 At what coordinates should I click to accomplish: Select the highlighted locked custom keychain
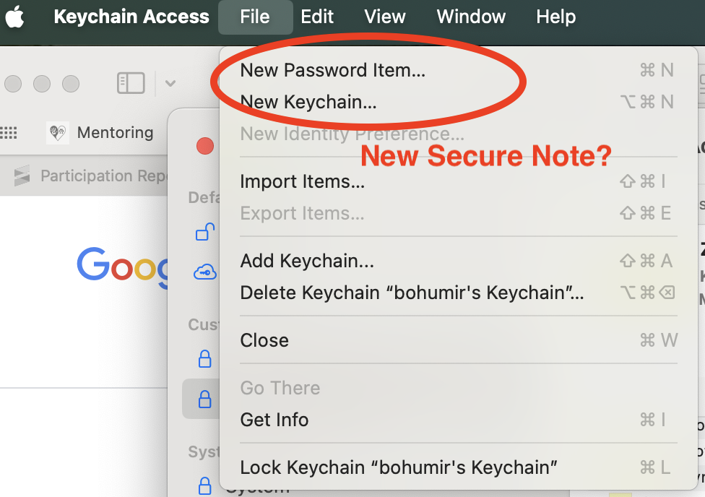coord(205,399)
